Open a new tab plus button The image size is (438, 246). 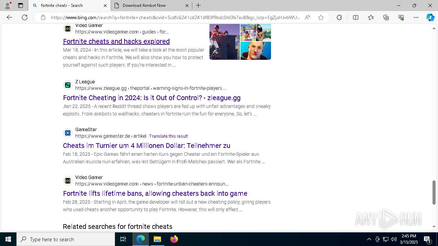click(198, 5)
